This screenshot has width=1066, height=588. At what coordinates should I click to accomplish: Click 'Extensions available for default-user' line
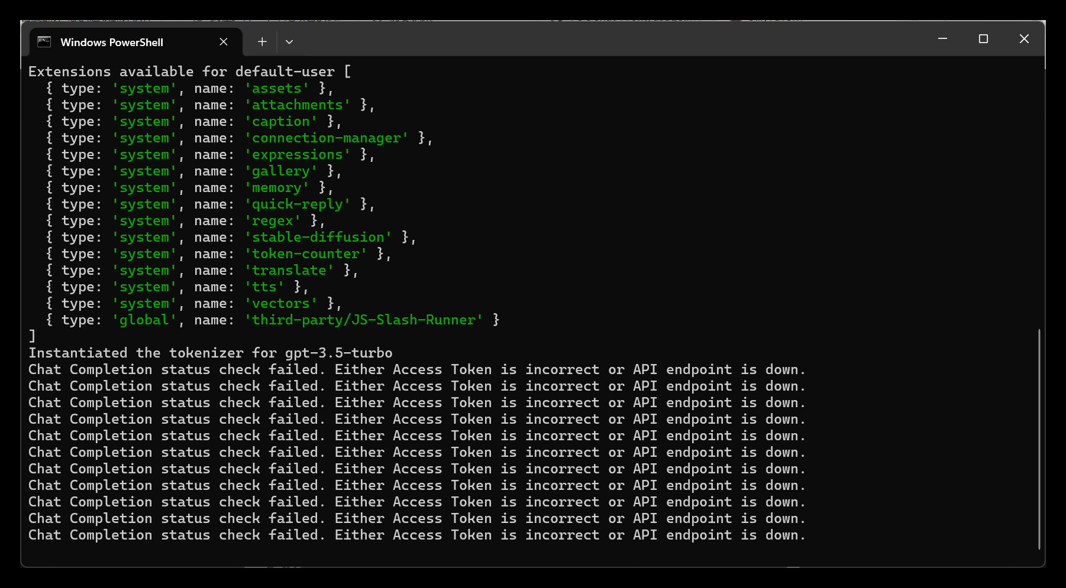tap(182, 72)
